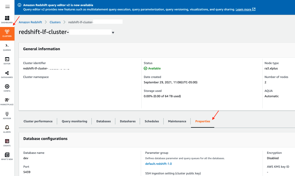This screenshot has height=176, width=295.
Task: Click the storage used 0.00% value
Action: 162,96
